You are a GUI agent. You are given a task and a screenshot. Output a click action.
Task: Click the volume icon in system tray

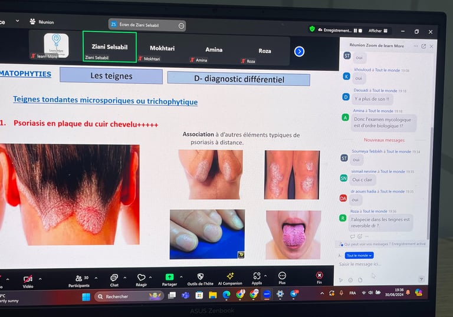tap(370, 293)
